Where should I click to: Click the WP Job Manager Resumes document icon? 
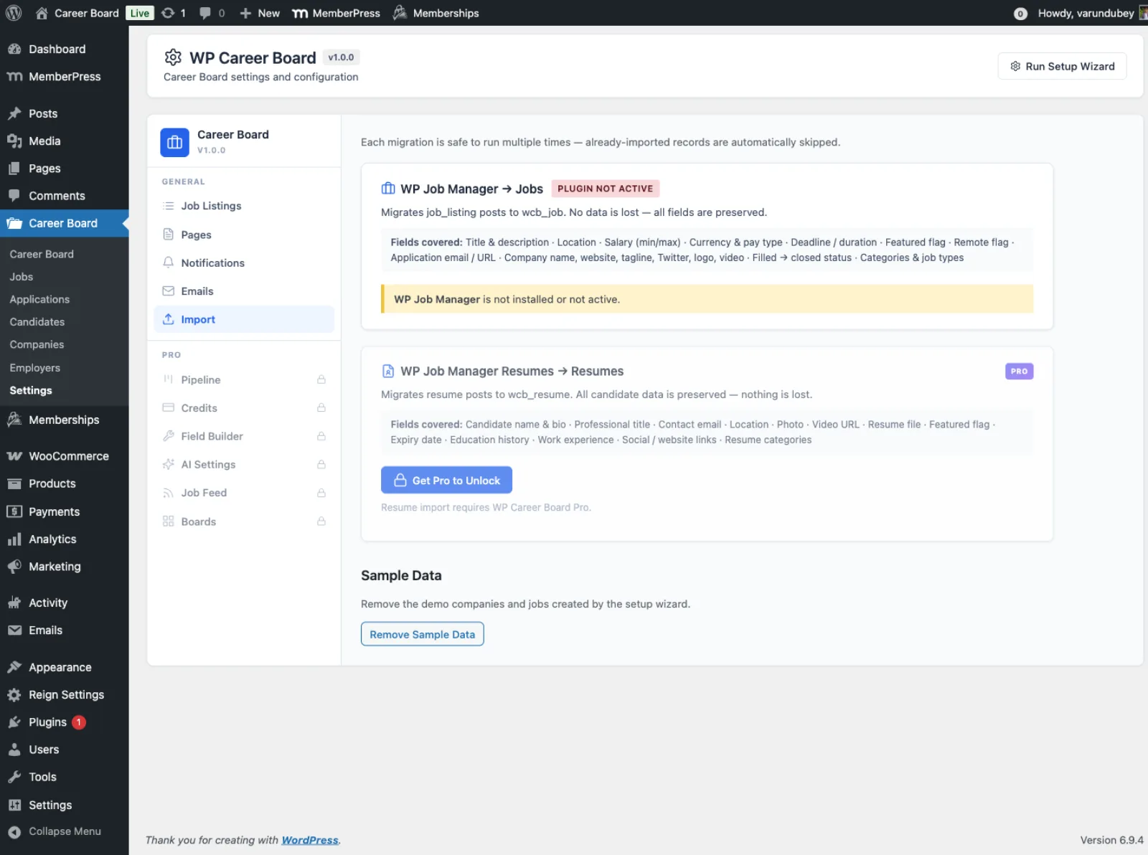pyautogui.click(x=388, y=372)
